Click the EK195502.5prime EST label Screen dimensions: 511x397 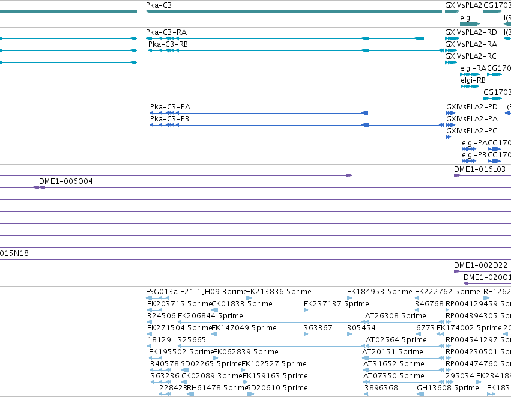point(181,352)
